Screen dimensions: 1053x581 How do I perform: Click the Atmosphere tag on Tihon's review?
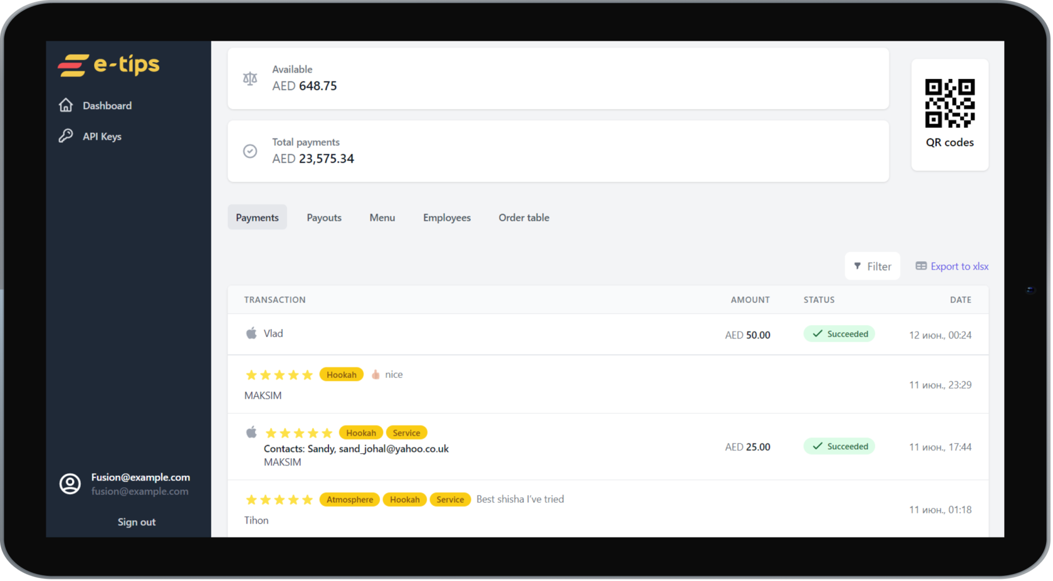349,500
